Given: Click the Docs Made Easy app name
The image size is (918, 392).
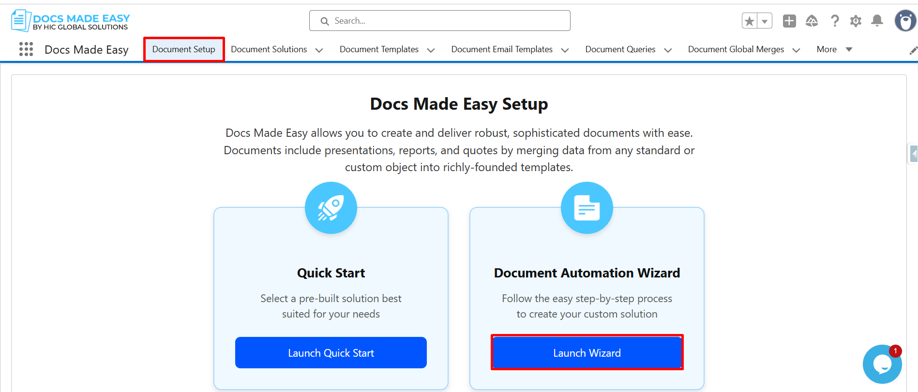Looking at the screenshot, I should (87, 50).
